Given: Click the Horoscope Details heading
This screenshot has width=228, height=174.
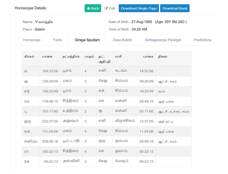Looking at the screenshot, I should pyautogui.click(x=30, y=8).
